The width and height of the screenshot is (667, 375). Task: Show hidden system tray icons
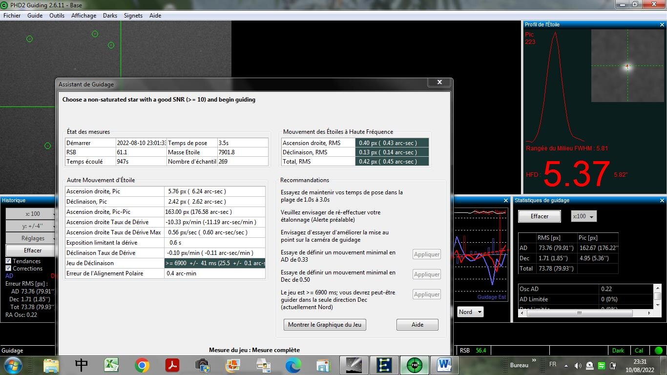tap(566, 365)
